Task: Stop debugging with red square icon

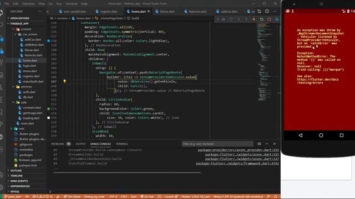Action: (269, 19)
